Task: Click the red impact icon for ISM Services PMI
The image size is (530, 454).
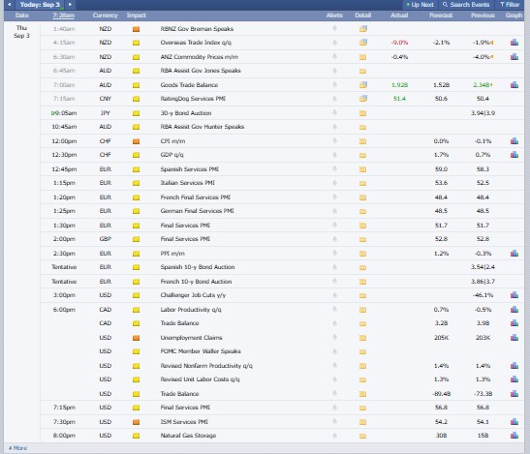Action: (x=136, y=422)
